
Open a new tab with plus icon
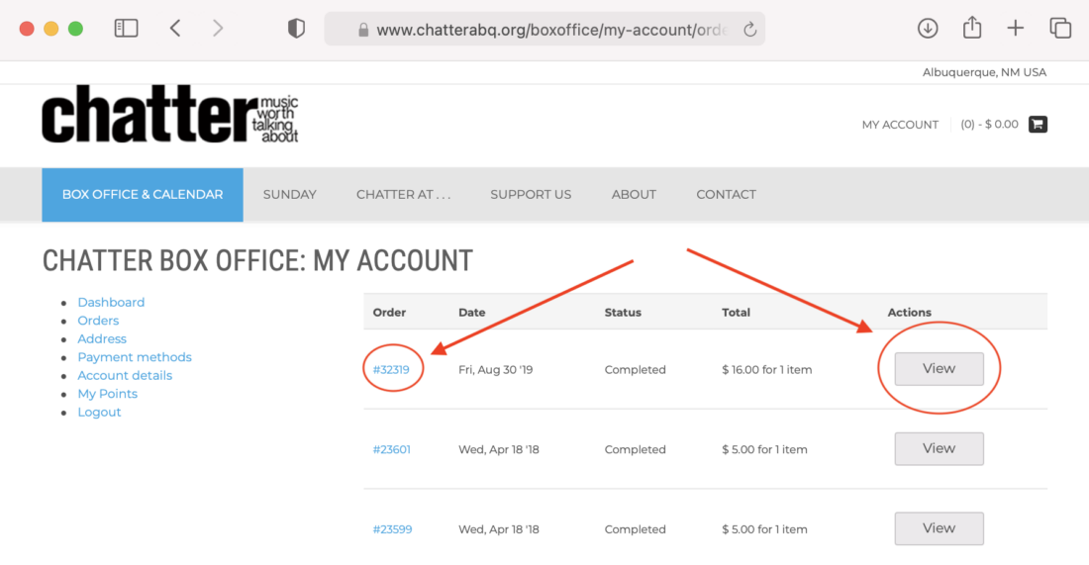pyautogui.click(x=1016, y=29)
